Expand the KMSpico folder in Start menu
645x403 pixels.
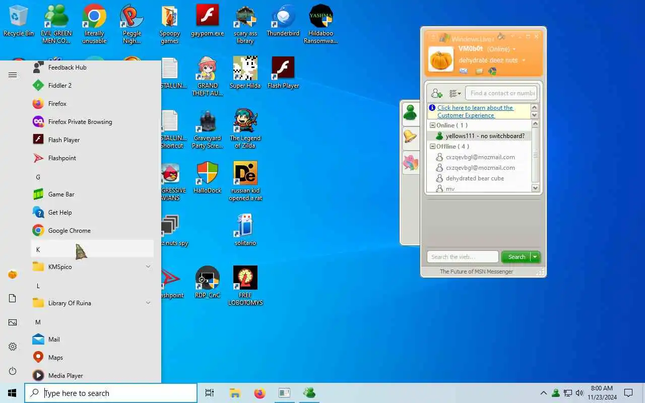tap(92, 267)
